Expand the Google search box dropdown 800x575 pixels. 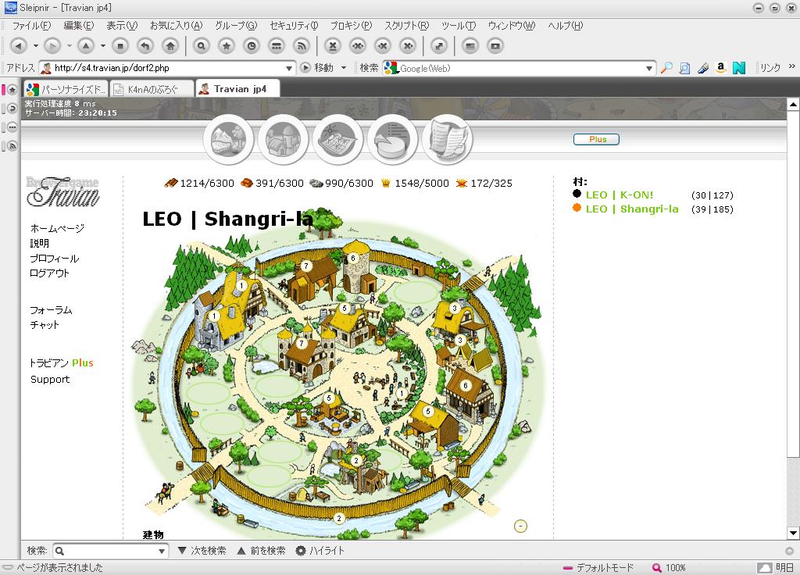tap(649, 68)
